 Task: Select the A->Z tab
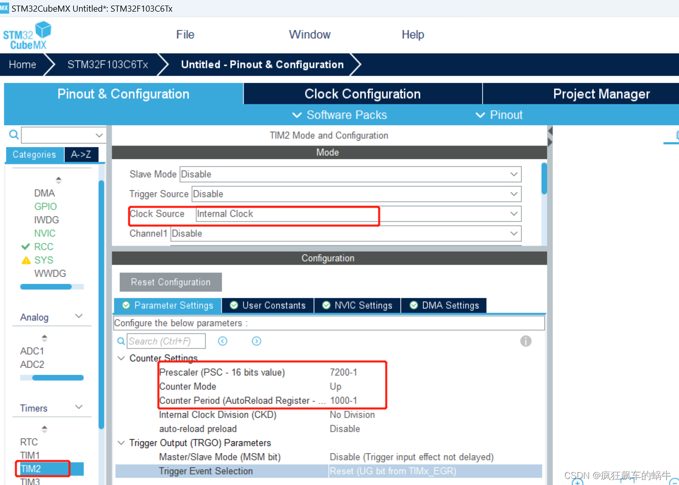click(81, 155)
